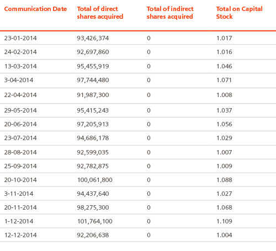Select the 23-01-2014 date cell
Image resolution: width=276 pixels, height=251 pixels.
click(x=20, y=38)
